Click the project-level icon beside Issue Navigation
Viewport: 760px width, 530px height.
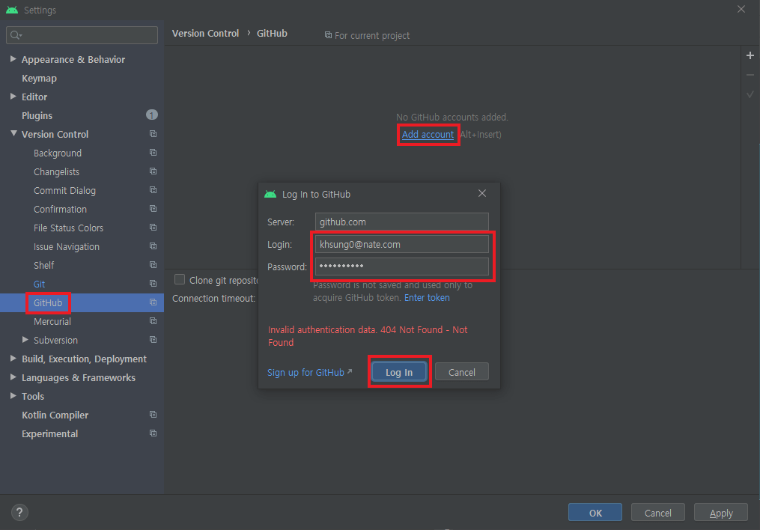pos(153,246)
